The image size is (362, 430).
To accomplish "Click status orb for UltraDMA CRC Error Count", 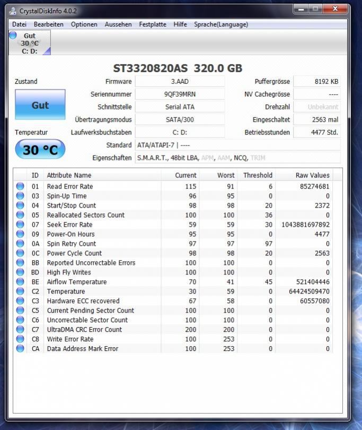I will point(20,329).
